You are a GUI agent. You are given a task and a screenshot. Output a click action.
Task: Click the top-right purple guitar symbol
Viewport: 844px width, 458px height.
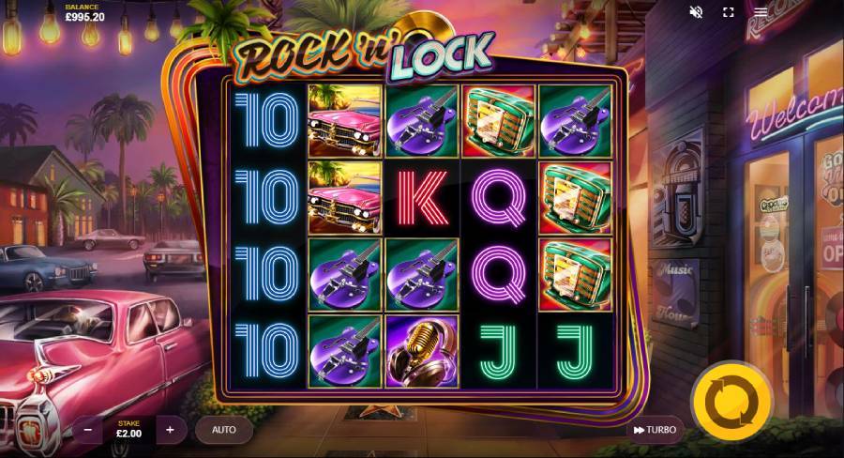pyautogui.click(x=576, y=121)
